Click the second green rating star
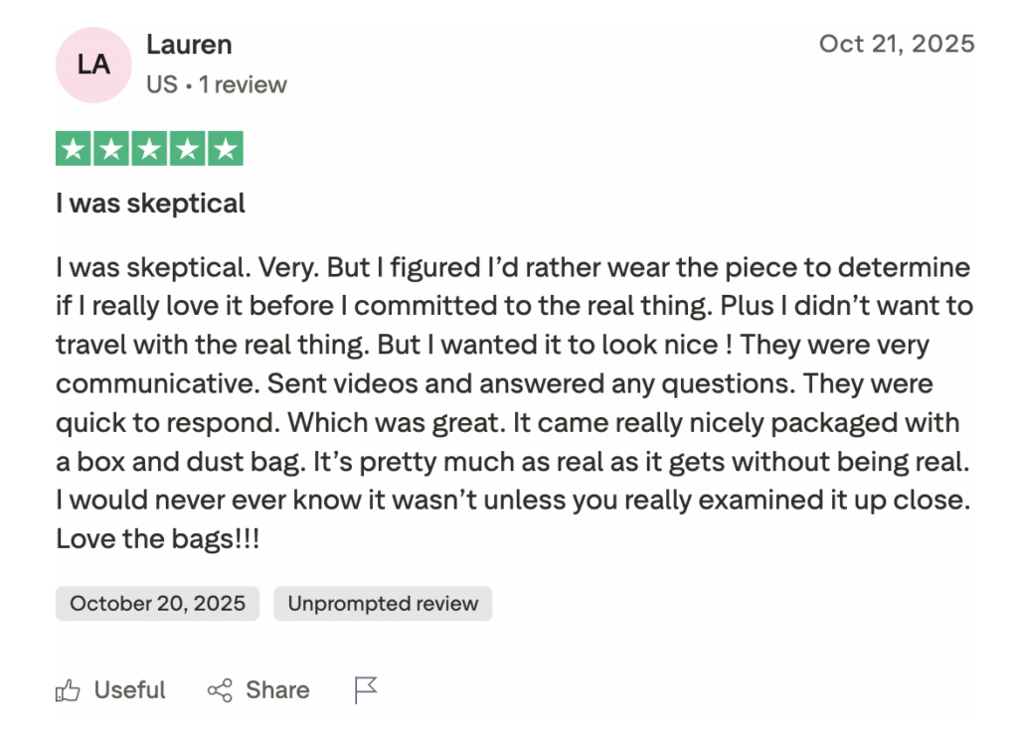1018x732 pixels. [x=111, y=149]
